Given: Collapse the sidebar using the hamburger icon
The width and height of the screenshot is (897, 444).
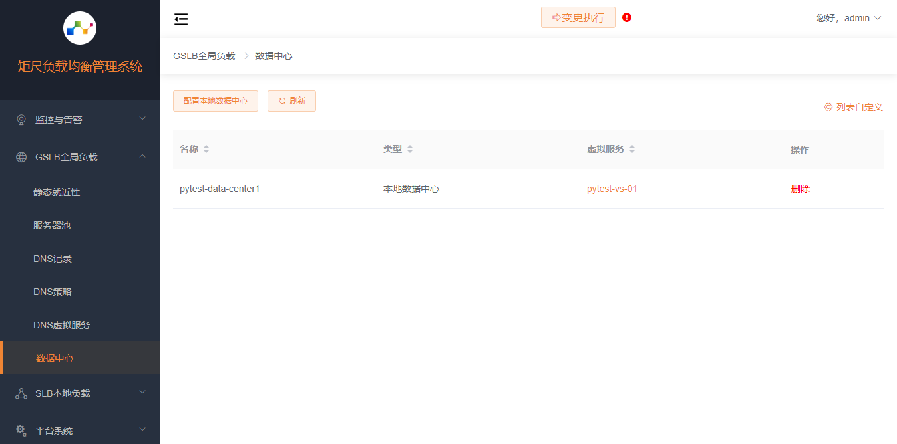Looking at the screenshot, I should point(180,19).
